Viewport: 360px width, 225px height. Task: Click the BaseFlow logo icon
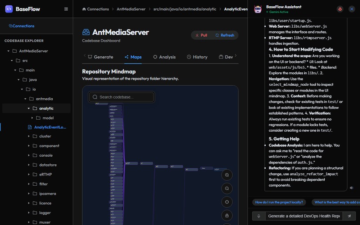(x=9, y=9)
